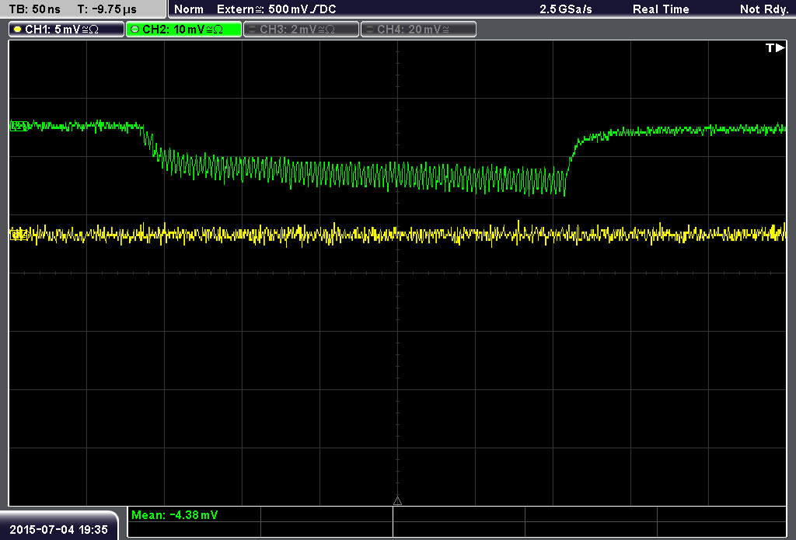796x540 pixels.
Task: Select the Norm trigger mode label
Action: tap(189, 9)
